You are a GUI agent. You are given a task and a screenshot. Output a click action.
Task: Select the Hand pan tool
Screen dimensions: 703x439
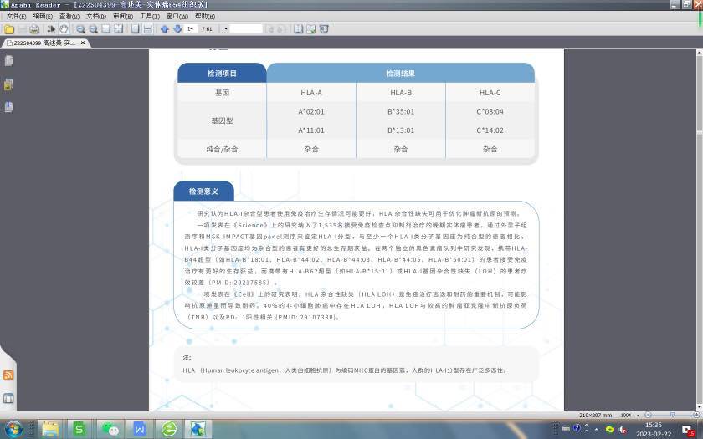(64, 29)
